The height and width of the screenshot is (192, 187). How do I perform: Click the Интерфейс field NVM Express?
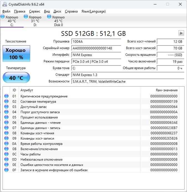[96, 55]
